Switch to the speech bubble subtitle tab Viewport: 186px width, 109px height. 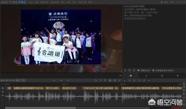(x=131, y=76)
